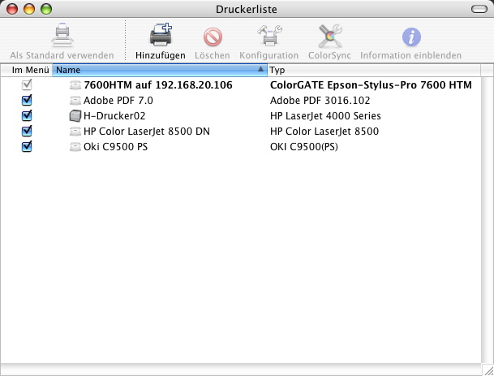Click the Hinzufügen printer icon
Viewport: 494px width, 376px height.
pyautogui.click(x=161, y=37)
